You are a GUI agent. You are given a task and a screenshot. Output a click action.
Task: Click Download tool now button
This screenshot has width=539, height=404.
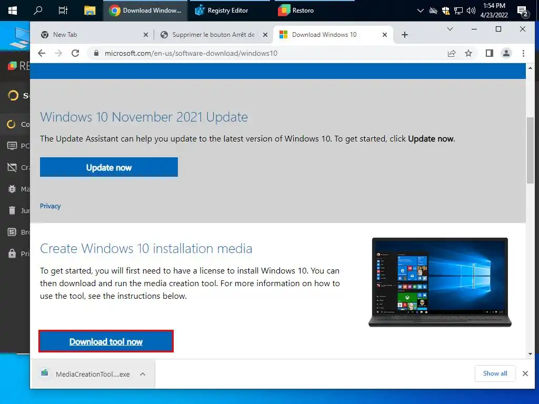pyautogui.click(x=106, y=341)
